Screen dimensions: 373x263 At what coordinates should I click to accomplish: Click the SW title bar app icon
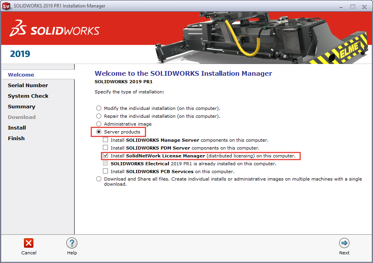6,6
